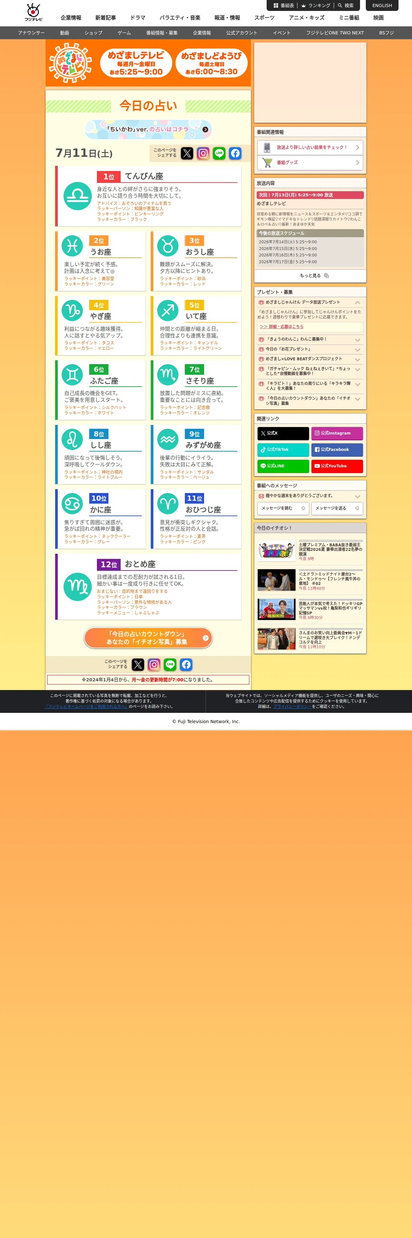412x1238 pixels.
Task: Open the 土曜プレミアム・BABA抜き最弱王 thumbnail
Action: point(276,551)
